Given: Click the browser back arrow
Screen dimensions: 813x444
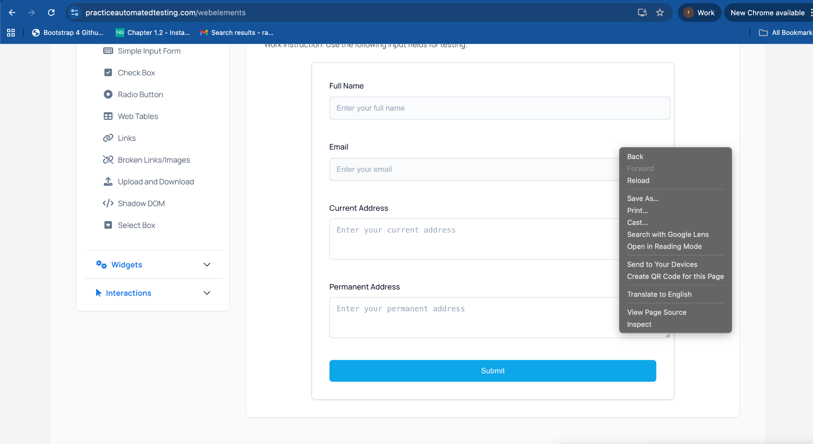Looking at the screenshot, I should pos(12,13).
